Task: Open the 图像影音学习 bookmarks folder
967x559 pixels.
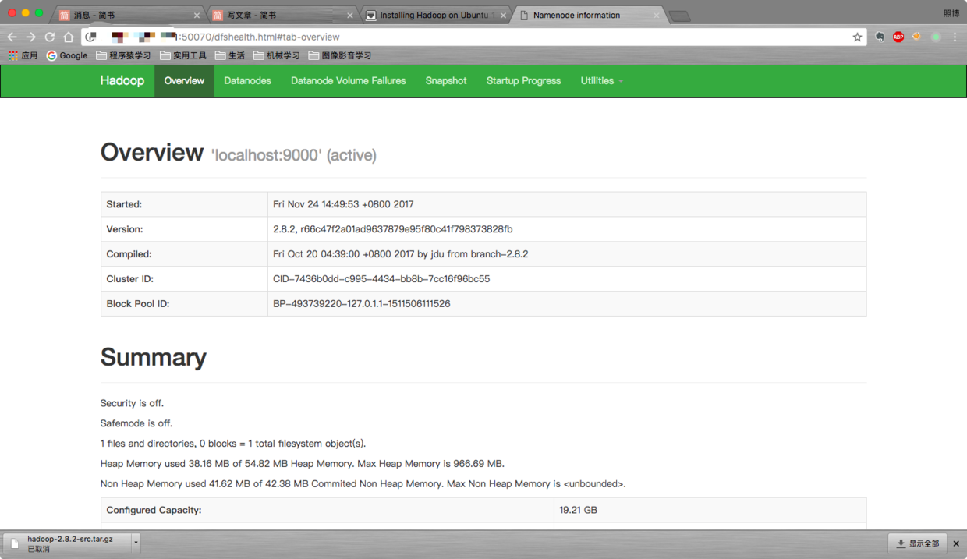Action: tap(340, 55)
